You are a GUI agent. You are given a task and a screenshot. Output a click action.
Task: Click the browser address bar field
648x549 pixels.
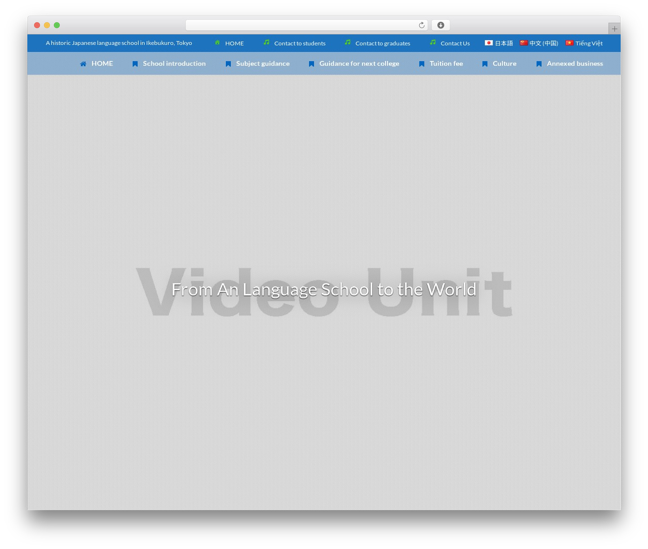coord(307,25)
